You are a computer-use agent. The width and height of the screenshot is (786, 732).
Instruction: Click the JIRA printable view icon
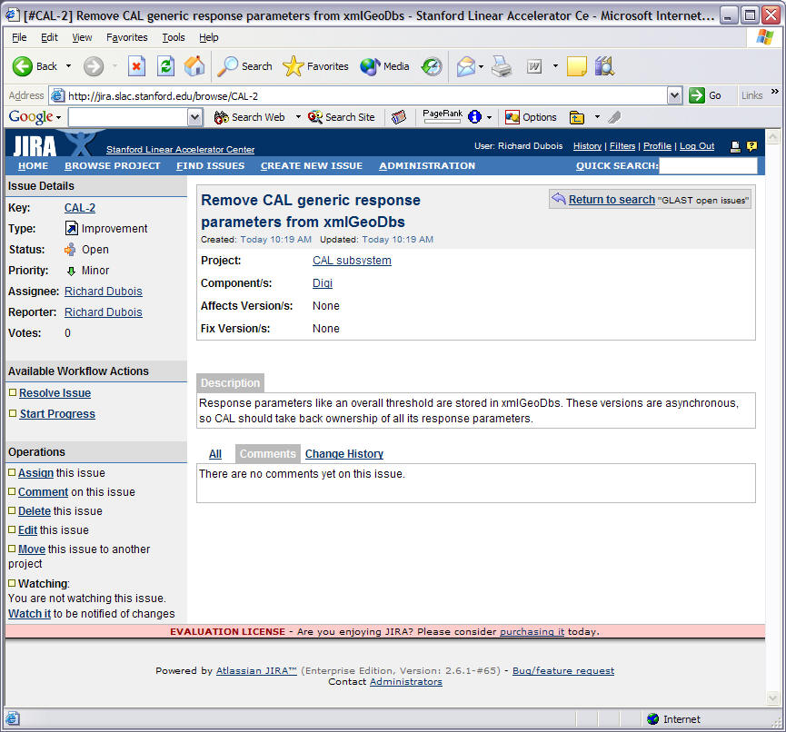[x=735, y=146]
